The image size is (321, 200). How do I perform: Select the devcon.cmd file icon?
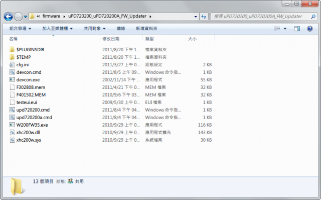tap(12, 72)
